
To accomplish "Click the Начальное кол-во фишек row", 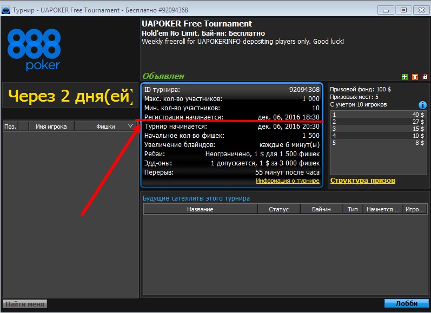I will pyautogui.click(x=231, y=136).
